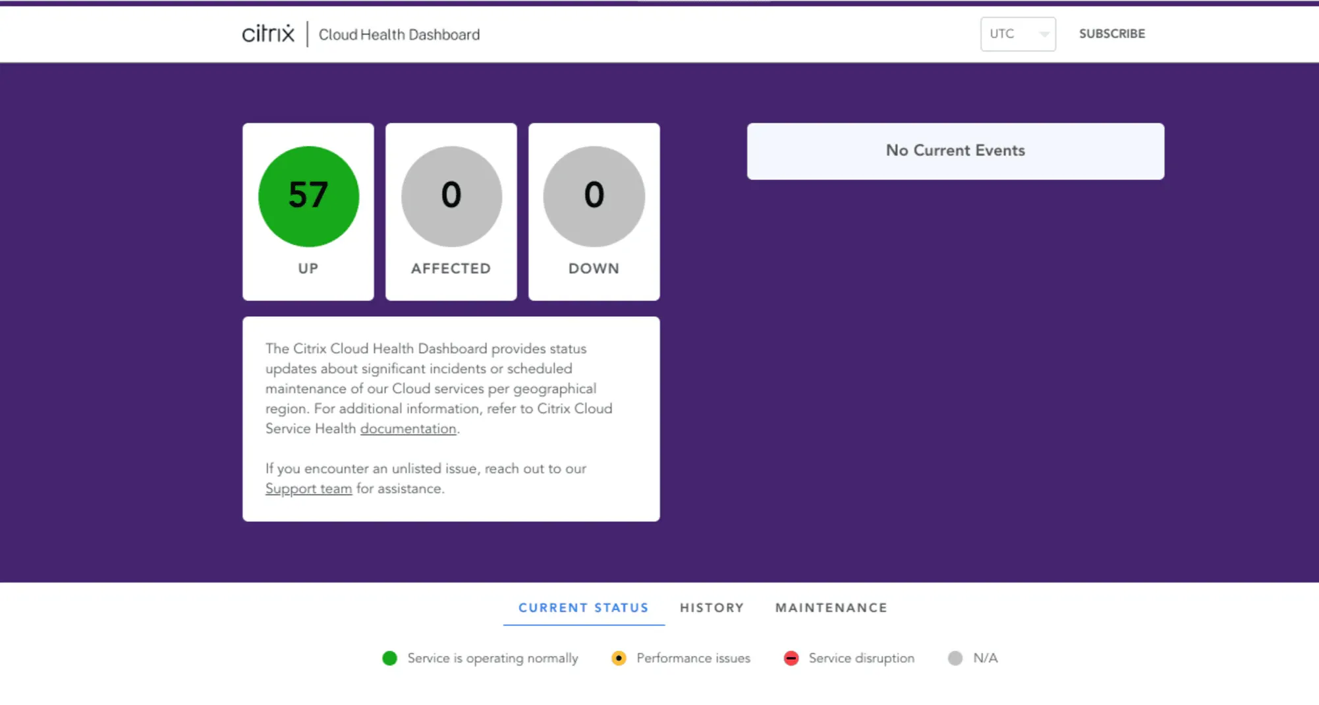
Task: Switch to the MAINTENANCE tab
Action: [831, 607]
